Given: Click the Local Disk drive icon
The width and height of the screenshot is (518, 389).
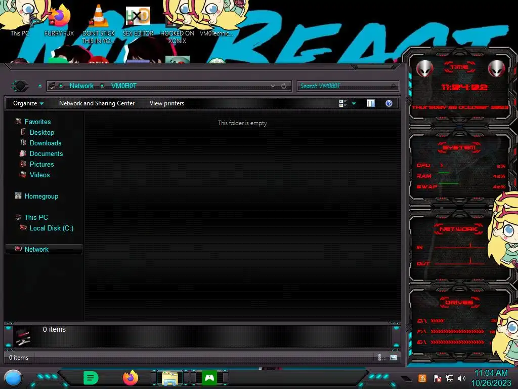Looking at the screenshot, I should [x=23, y=227].
